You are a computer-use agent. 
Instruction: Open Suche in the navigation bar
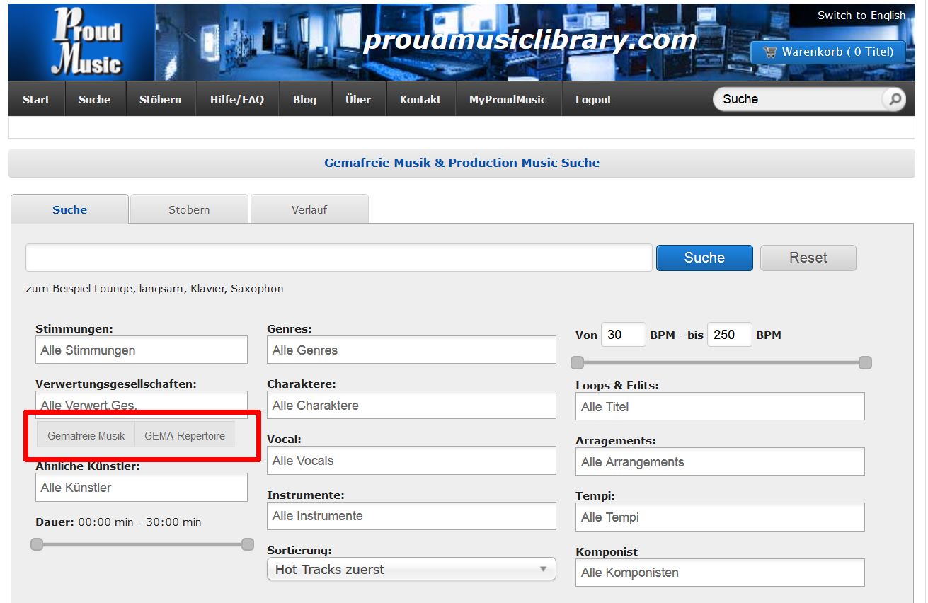[95, 100]
